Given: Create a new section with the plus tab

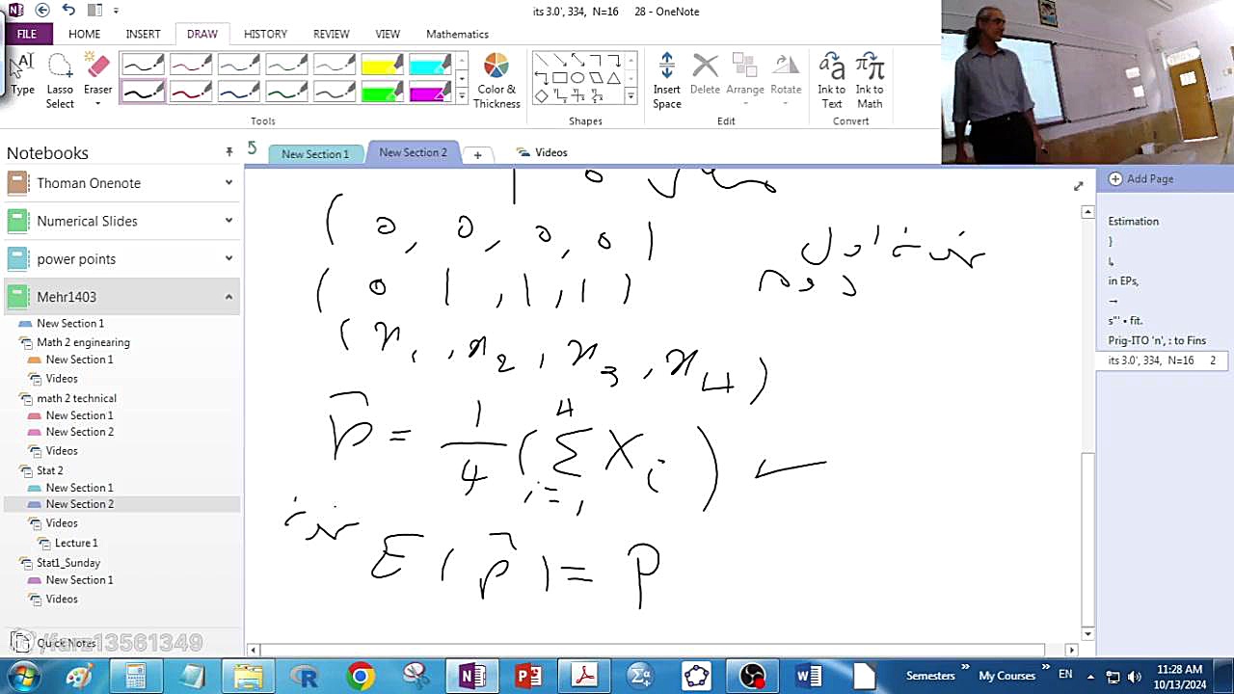Looking at the screenshot, I should (477, 154).
